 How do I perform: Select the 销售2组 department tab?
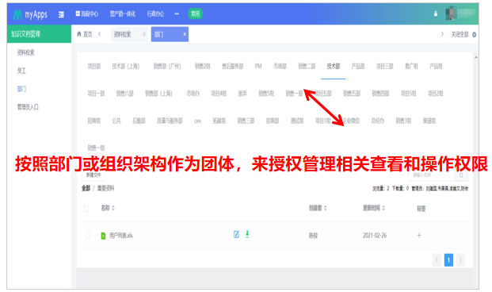click(x=202, y=67)
